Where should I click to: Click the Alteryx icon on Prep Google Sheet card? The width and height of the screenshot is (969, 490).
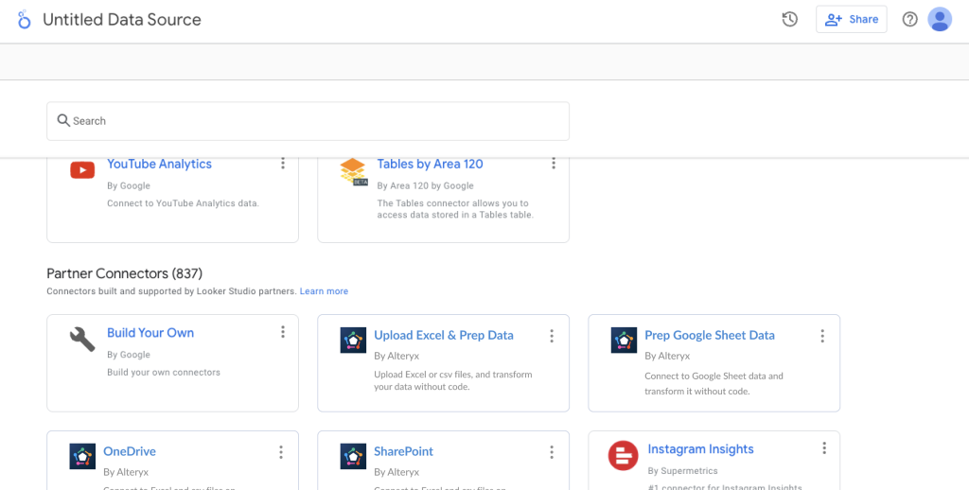tap(624, 341)
